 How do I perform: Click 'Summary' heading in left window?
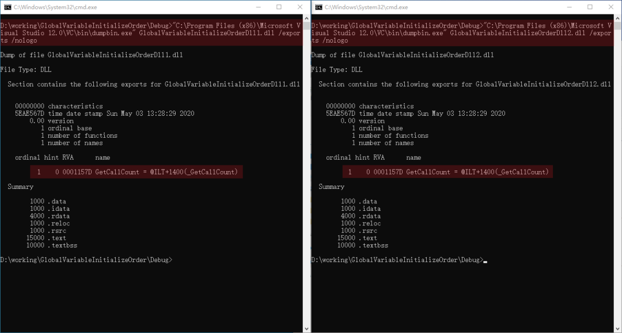(20, 187)
